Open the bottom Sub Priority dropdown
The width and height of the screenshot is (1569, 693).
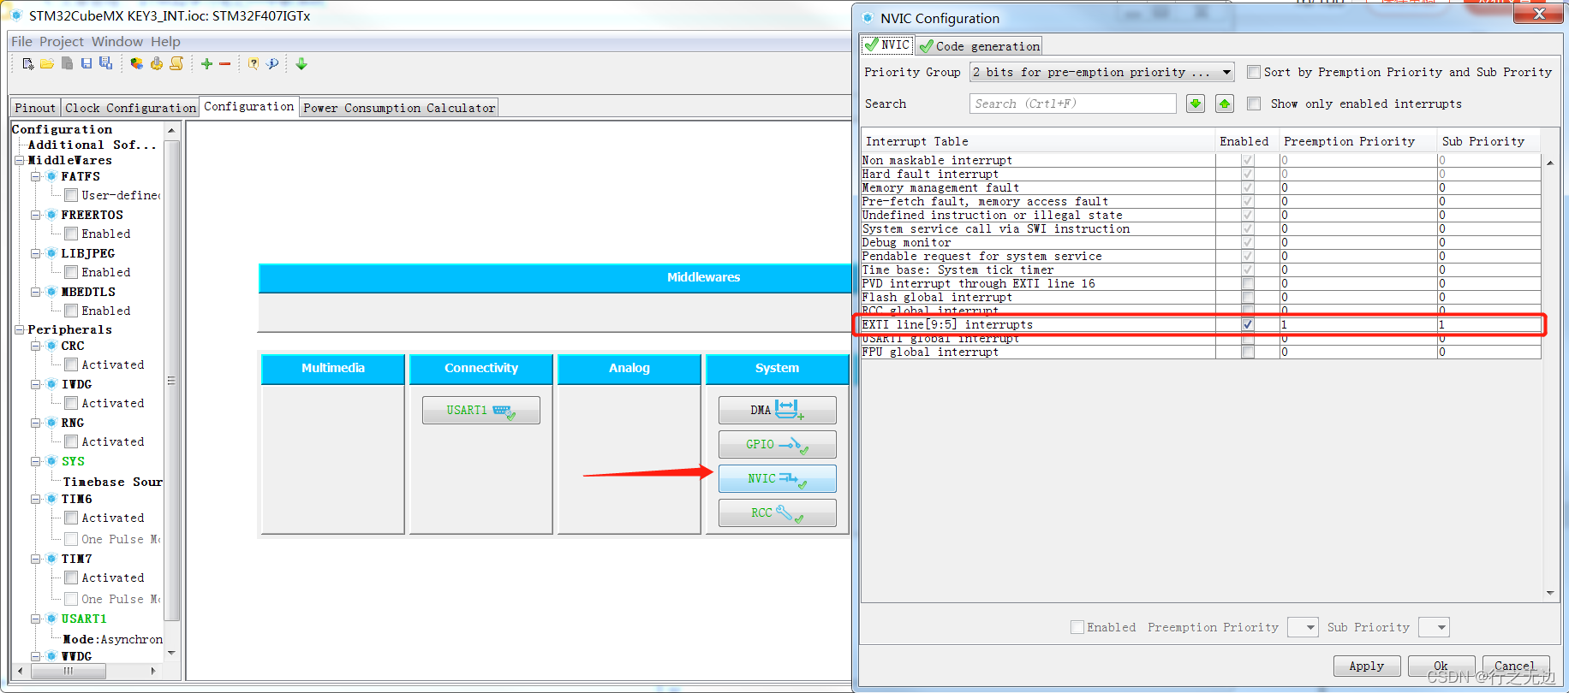[x=1434, y=627]
